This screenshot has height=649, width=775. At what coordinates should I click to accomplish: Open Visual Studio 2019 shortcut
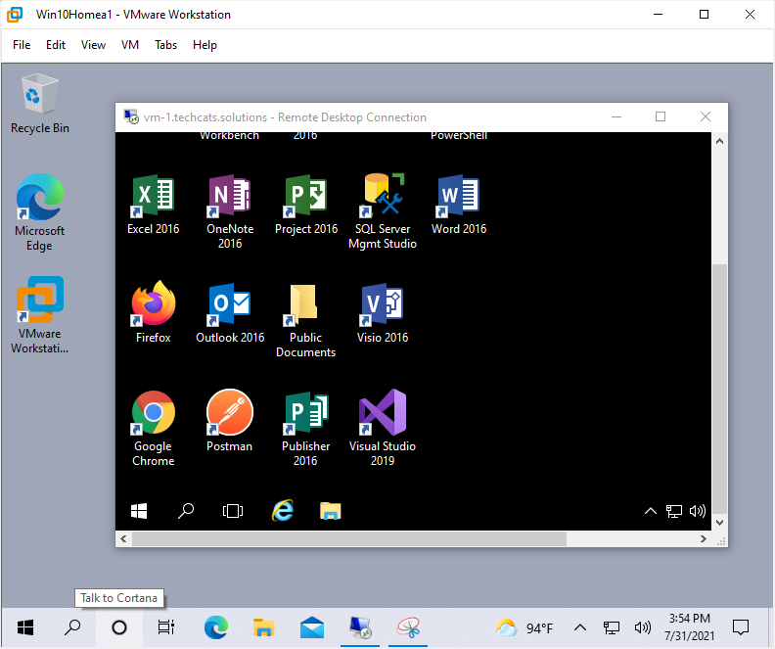[x=383, y=428]
